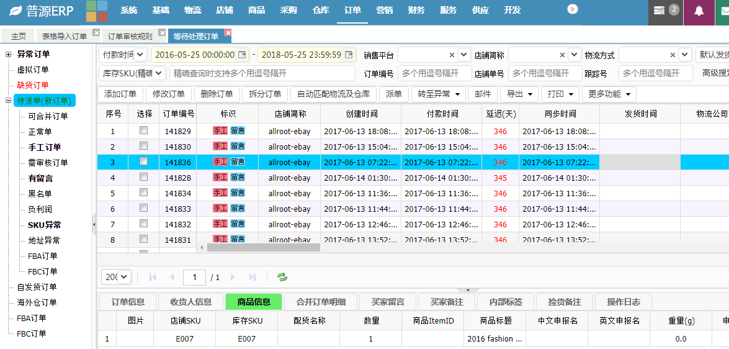Open the notifications bell icon
Viewport: 729px width, 349px height.
coord(699,11)
